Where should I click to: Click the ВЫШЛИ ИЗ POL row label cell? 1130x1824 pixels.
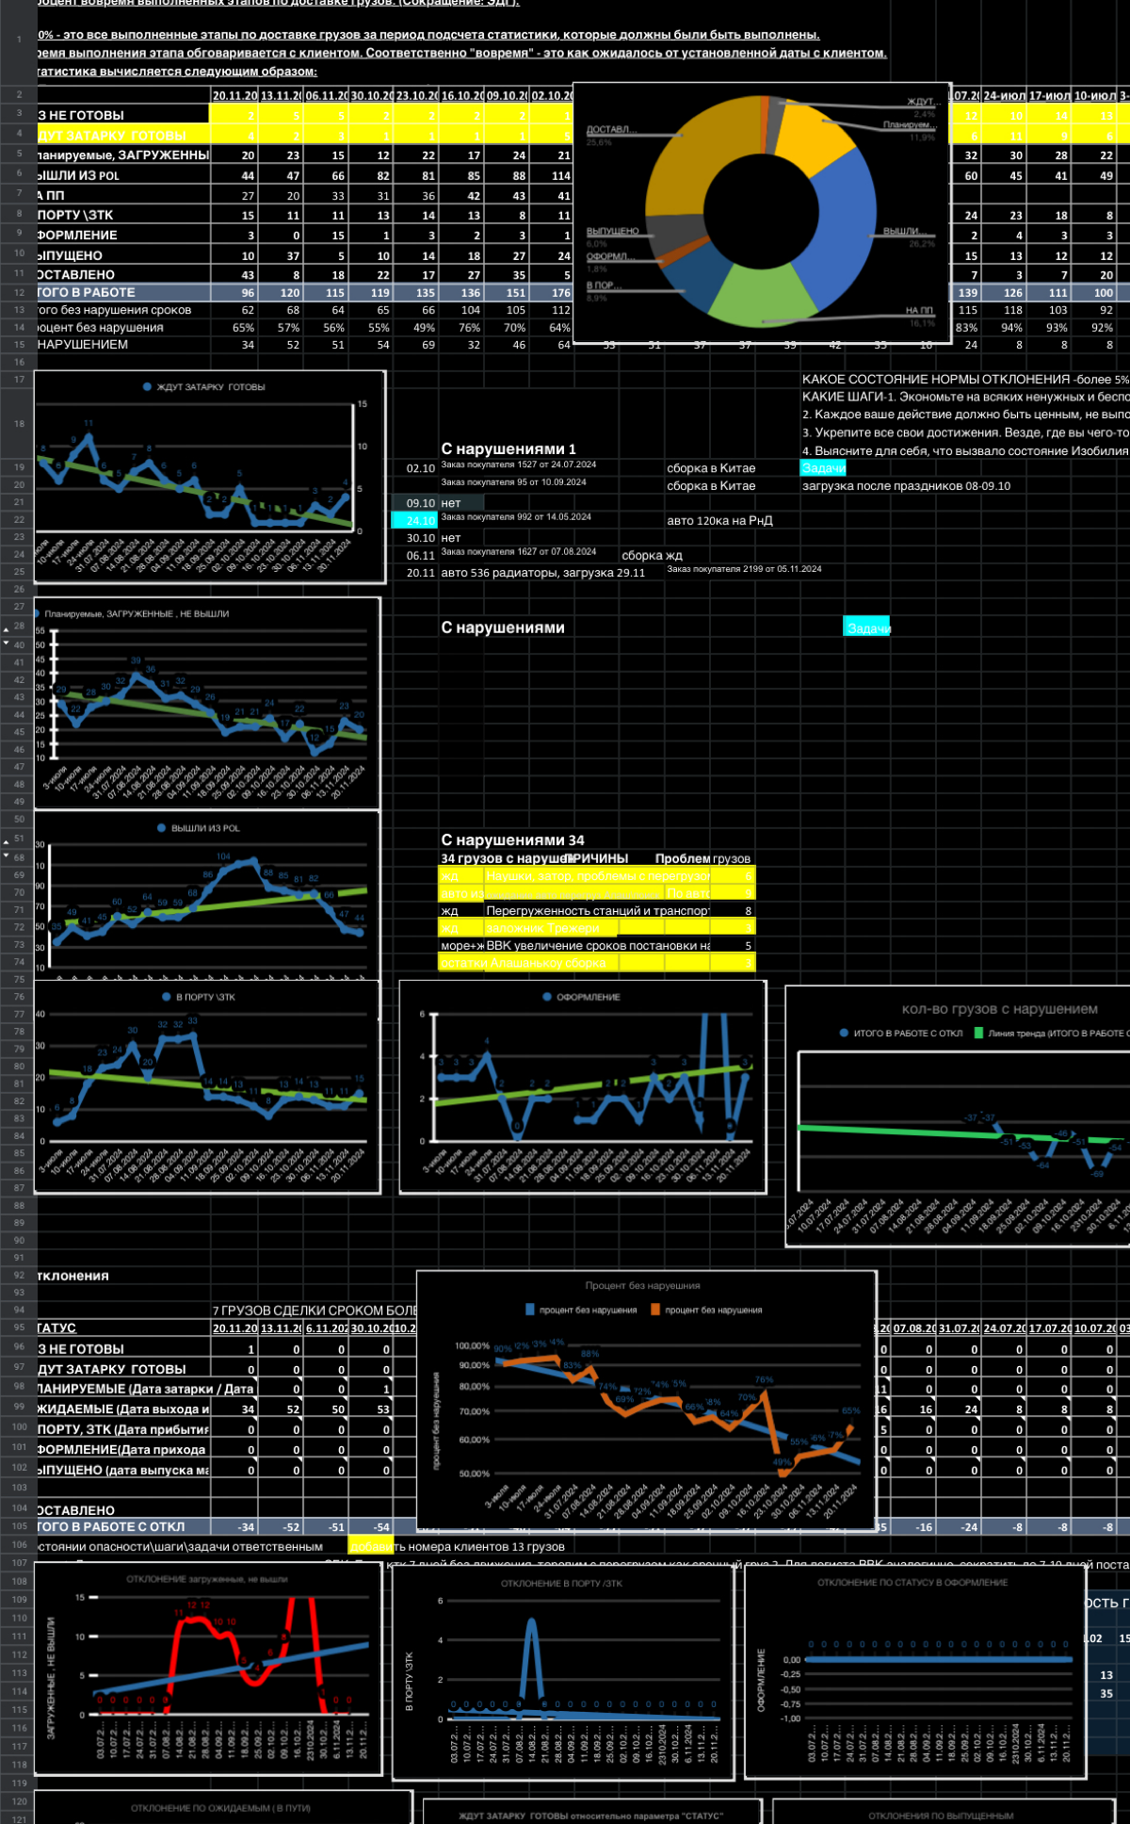(x=123, y=175)
